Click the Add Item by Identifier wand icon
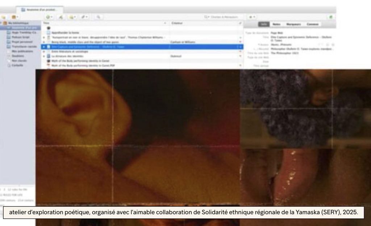371x226 pixels. (x=61, y=17)
